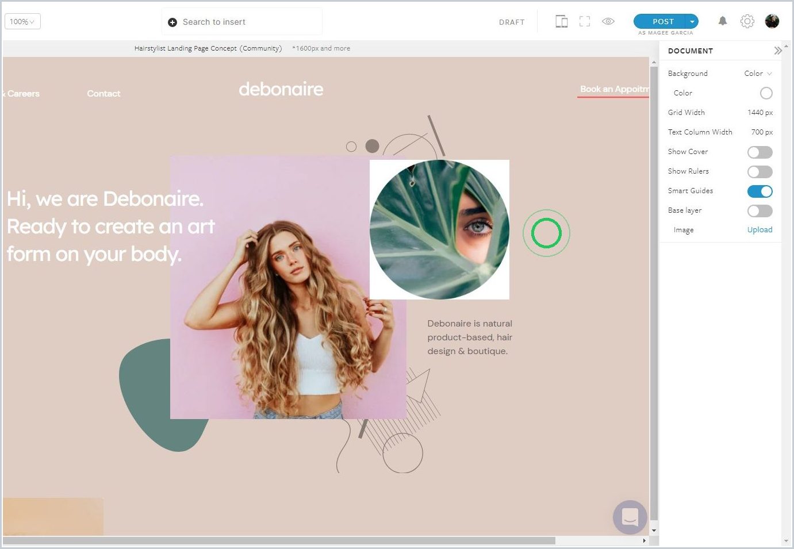The height and width of the screenshot is (549, 794).
Task: Click the plus icon beside Search to insert
Action: [172, 22]
